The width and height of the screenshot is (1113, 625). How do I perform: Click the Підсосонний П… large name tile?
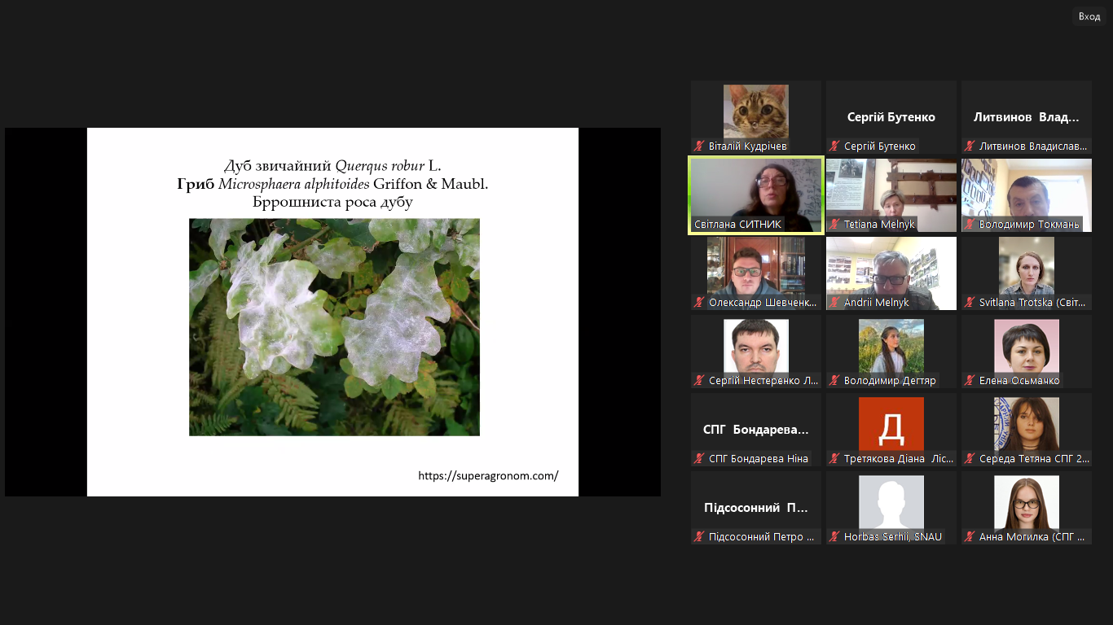click(756, 508)
